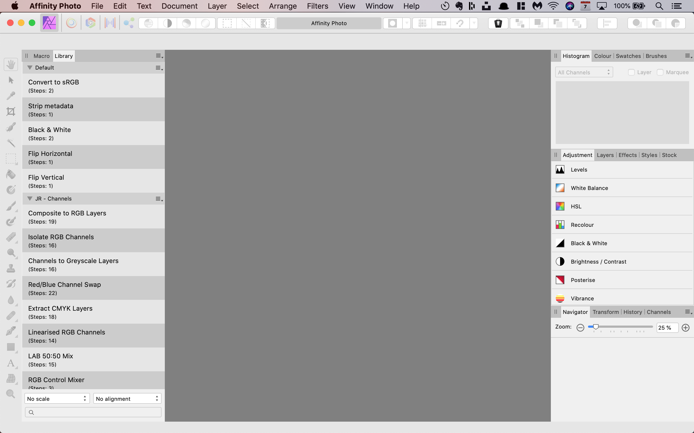This screenshot has height=433, width=694.
Task: Switch to the Layers tab
Action: pos(605,155)
